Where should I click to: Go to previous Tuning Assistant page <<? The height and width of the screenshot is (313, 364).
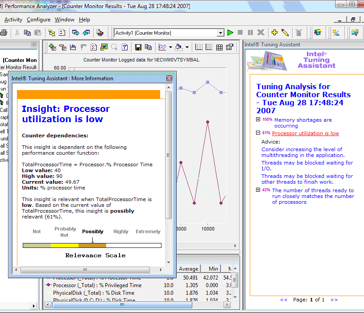284,300
